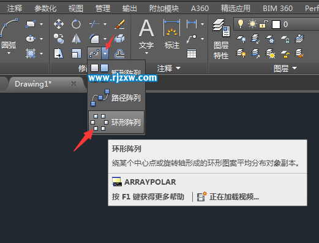
Task: Select the Linear dimension icon
Action: pos(192,24)
